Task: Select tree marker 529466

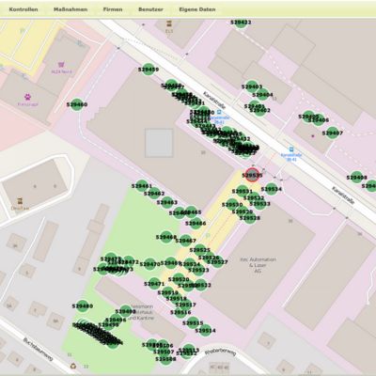Action: coord(196,224)
